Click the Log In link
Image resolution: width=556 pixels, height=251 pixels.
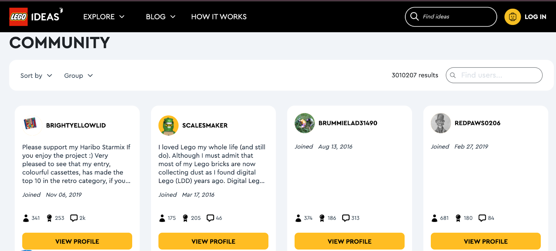(535, 17)
